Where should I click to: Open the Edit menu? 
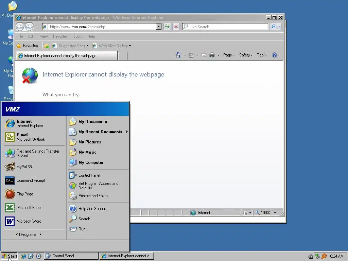pos(31,36)
